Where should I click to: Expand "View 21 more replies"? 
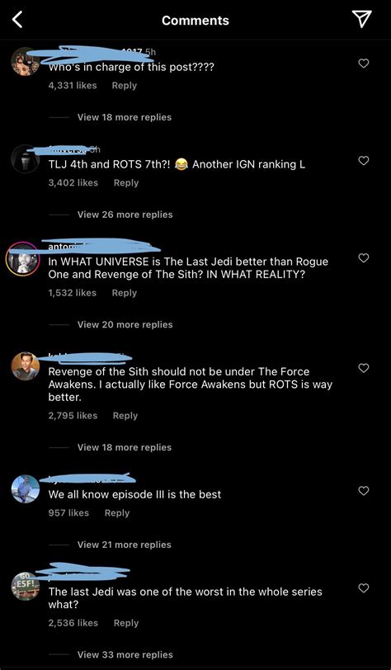click(124, 545)
